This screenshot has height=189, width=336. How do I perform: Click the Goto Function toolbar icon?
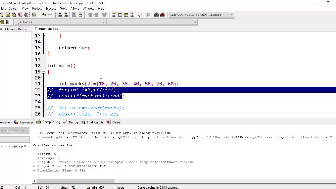tap(74, 15)
